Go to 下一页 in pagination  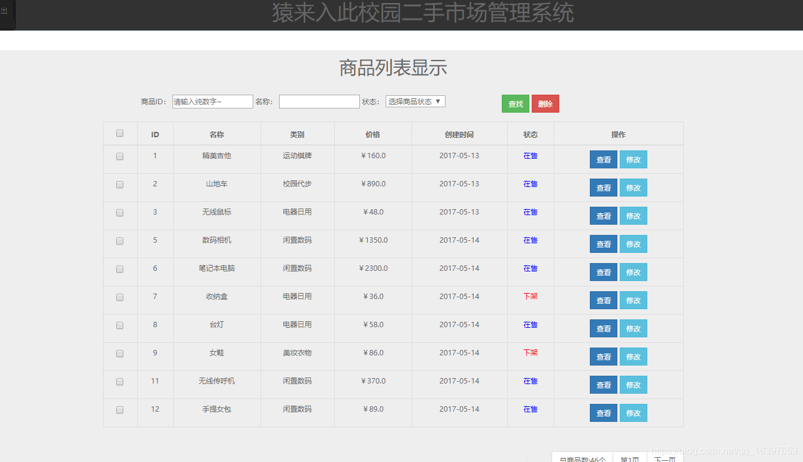pyautogui.click(x=665, y=458)
